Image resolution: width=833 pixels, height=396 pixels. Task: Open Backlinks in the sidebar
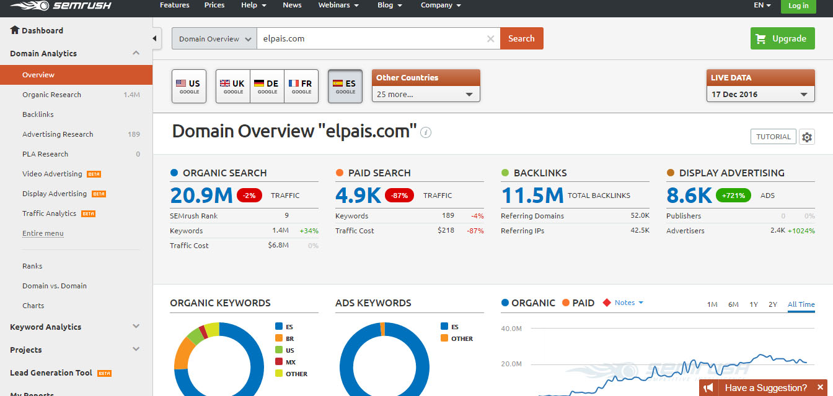point(38,114)
